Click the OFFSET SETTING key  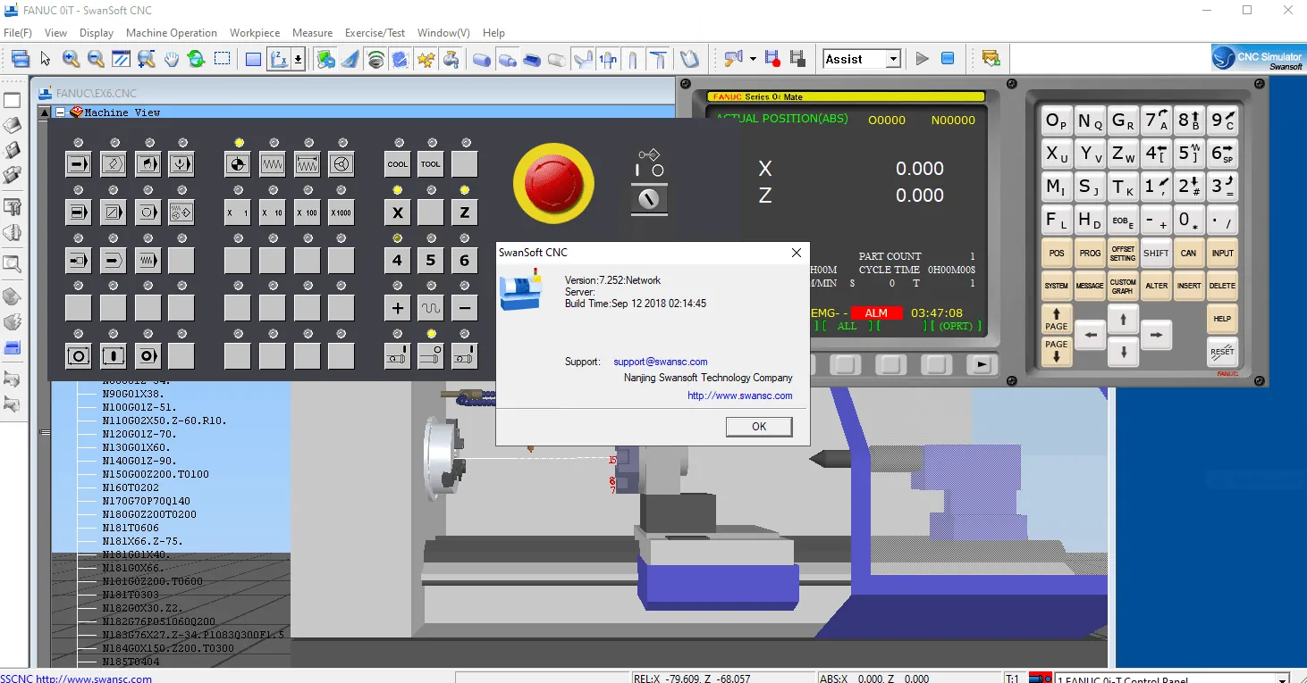coord(1123,253)
